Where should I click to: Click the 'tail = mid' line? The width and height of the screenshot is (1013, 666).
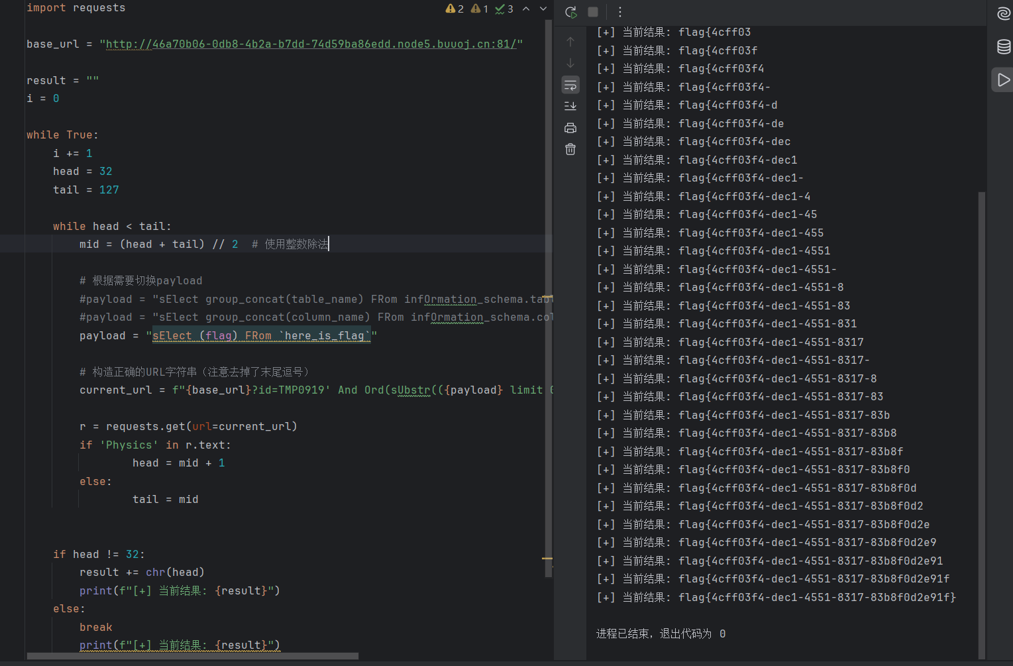tap(165, 500)
